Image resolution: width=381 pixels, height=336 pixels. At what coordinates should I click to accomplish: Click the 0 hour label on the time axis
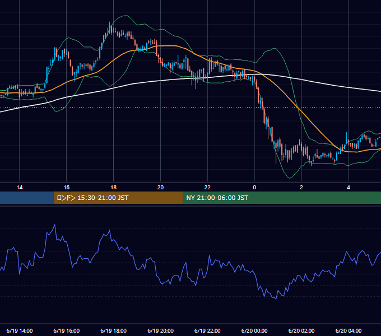point(254,188)
